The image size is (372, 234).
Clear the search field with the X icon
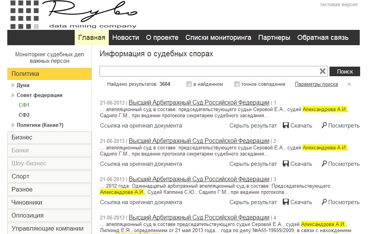(323, 71)
